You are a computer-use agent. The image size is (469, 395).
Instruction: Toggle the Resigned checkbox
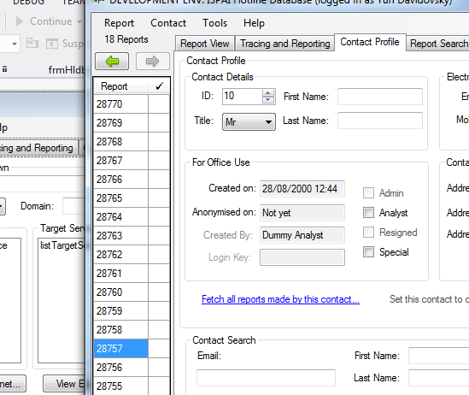[x=368, y=233]
